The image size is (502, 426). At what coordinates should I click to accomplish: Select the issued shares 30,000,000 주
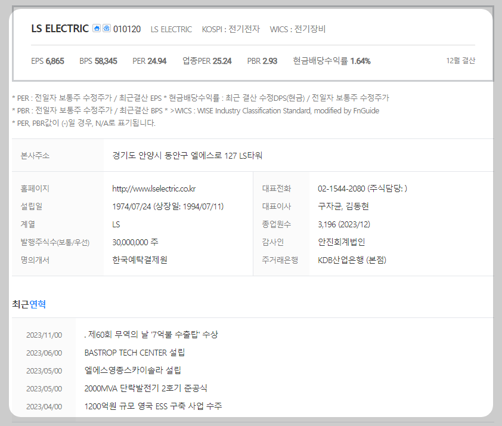[x=135, y=242]
